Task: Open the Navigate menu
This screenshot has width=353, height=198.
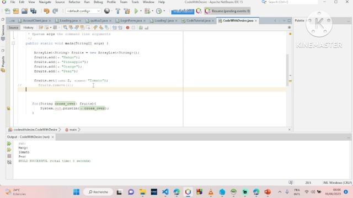Action: (45, 2)
